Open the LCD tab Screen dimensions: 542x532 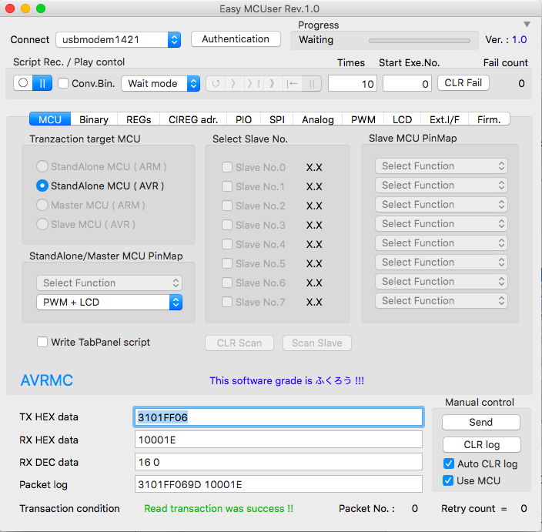[402, 119]
